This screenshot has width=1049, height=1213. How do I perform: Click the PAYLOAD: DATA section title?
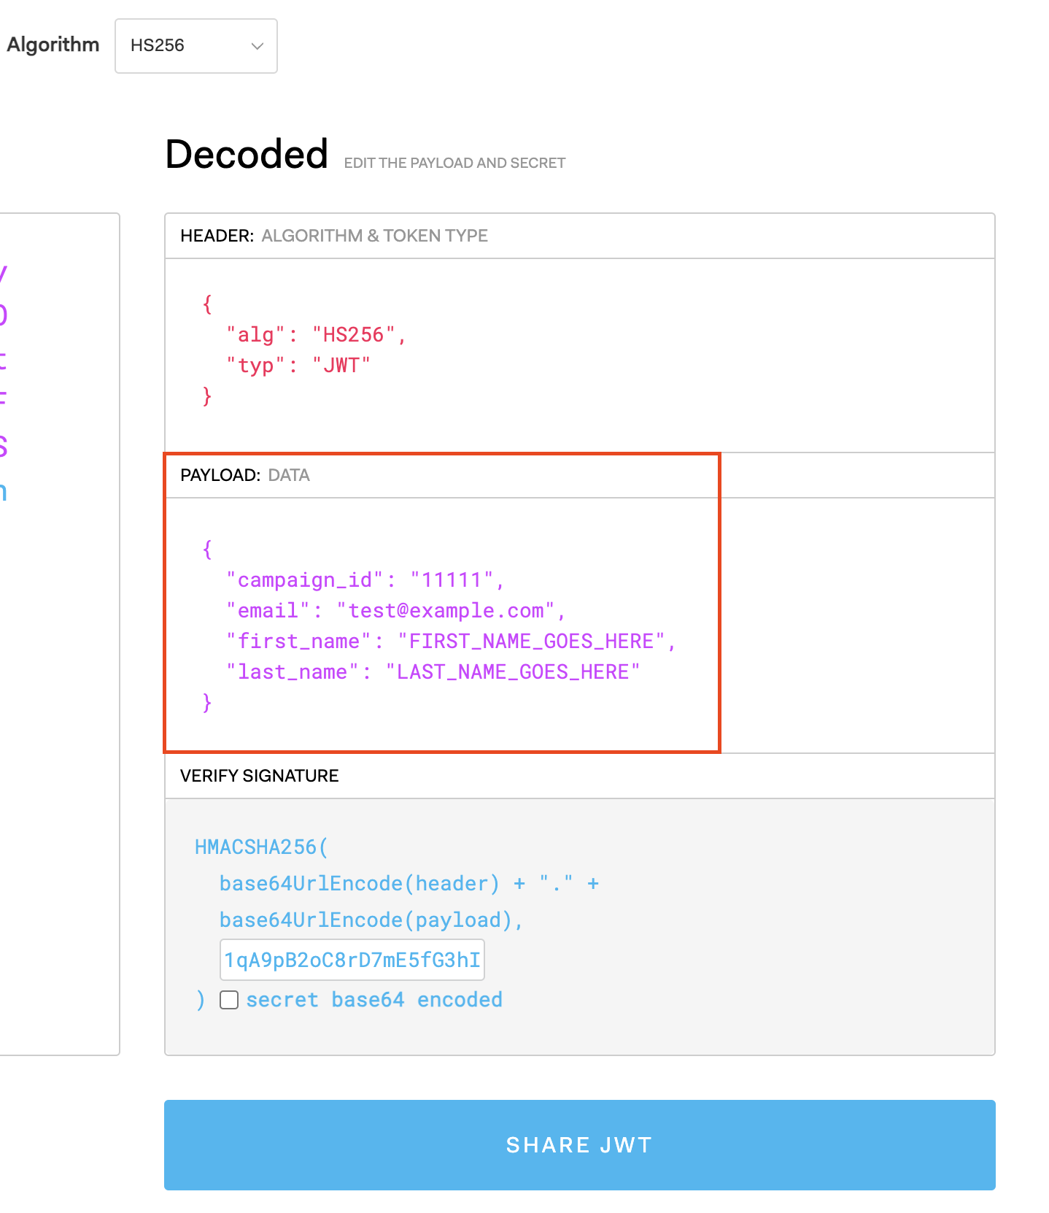coord(244,475)
